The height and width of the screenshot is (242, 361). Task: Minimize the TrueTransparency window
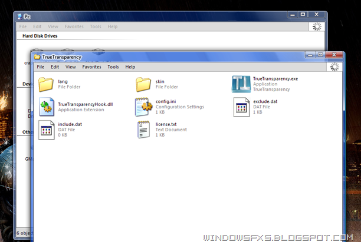(310, 55)
